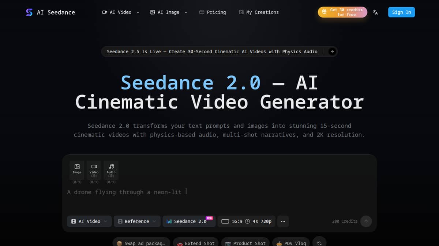This screenshot has width=439, height=246.
Task: Click the Sign In button
Action: point(401,12)
